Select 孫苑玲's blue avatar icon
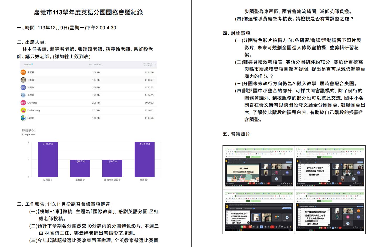The width and height of the screenshot is (386, 247). 23,88
